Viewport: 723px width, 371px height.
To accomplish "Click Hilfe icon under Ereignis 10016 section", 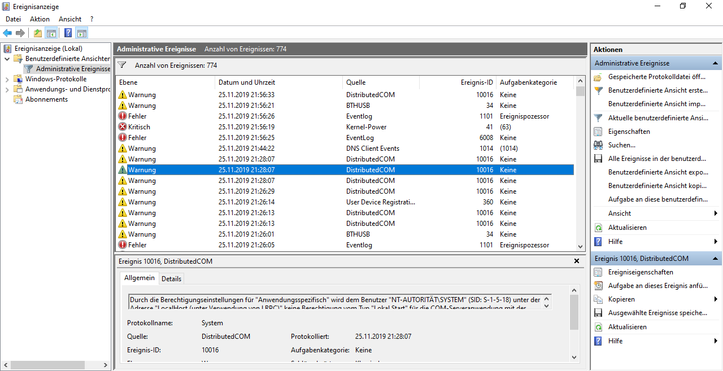I will click(598, 341).
